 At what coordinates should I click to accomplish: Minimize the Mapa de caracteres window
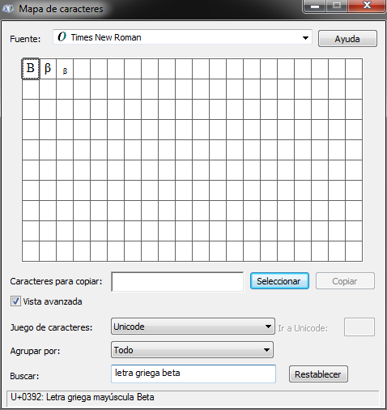(315, 6)
